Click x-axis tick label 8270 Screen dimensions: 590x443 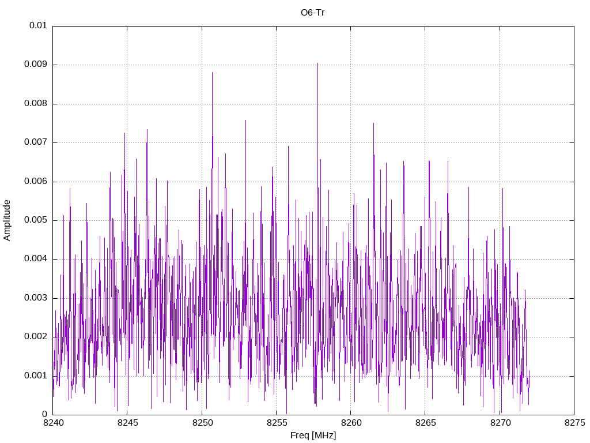(500, 423)
